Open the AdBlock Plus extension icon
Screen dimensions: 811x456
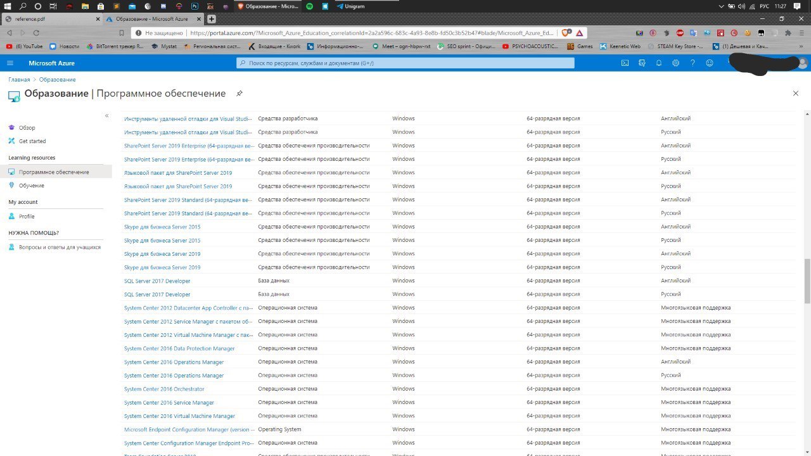(x=680, y=33)
